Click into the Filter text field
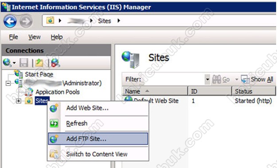277x168 pixels. (173, 79)
